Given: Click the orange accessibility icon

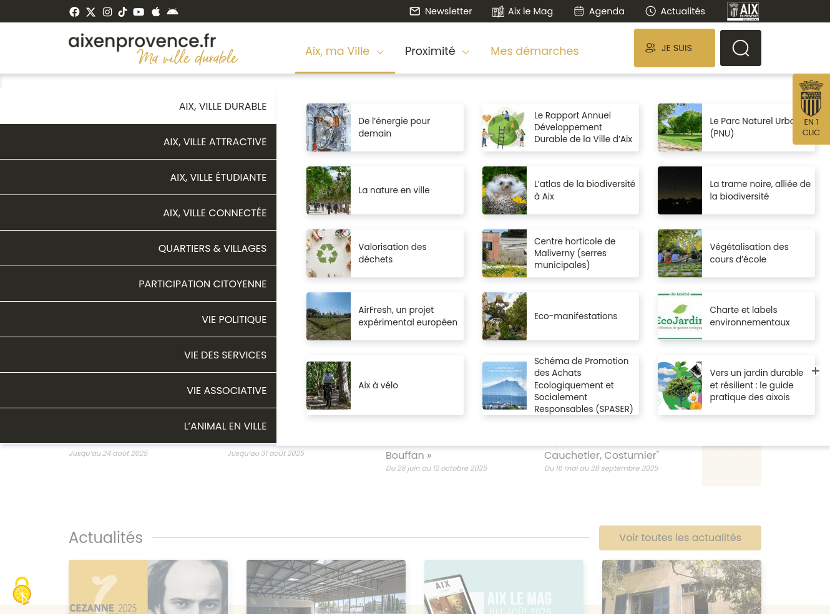Looking at the screenshot, I should coord(22,591).
